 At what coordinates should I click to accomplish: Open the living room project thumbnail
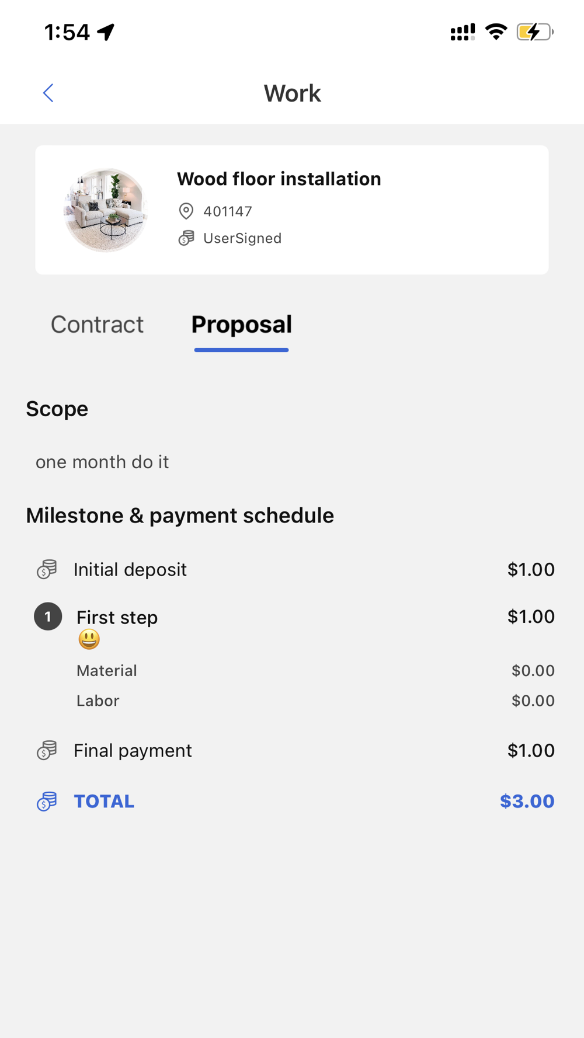point(106,210)
